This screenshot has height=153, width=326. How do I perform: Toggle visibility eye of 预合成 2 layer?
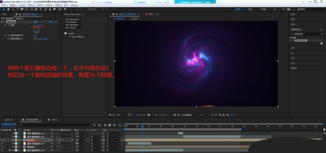tap(2, 140)
